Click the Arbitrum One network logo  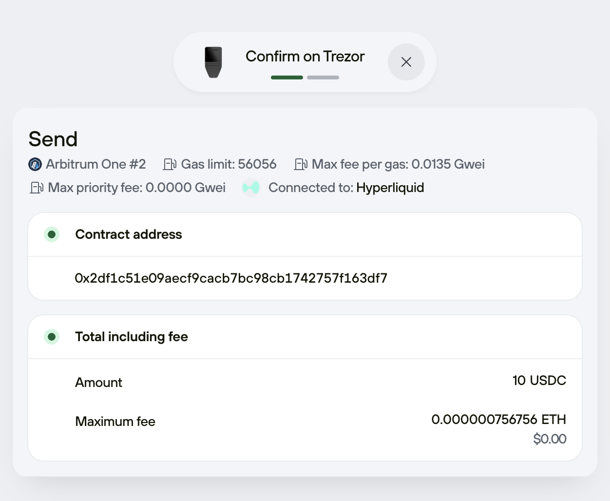(x=35, y=165)
